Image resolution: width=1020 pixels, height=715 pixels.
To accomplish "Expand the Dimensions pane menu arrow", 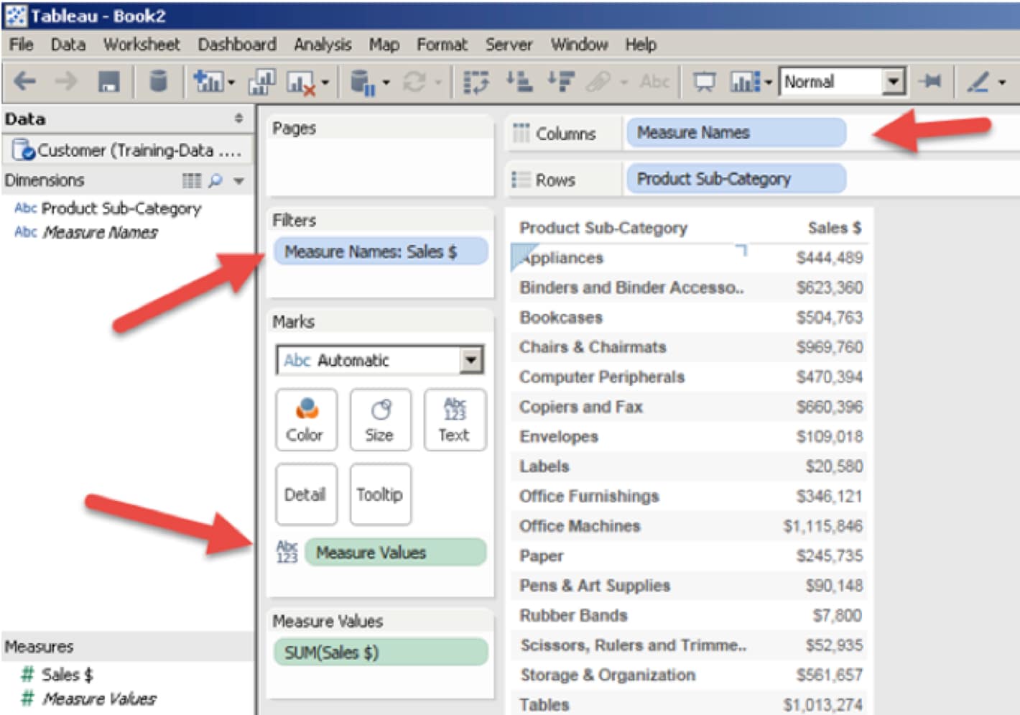I will [239, 181].
